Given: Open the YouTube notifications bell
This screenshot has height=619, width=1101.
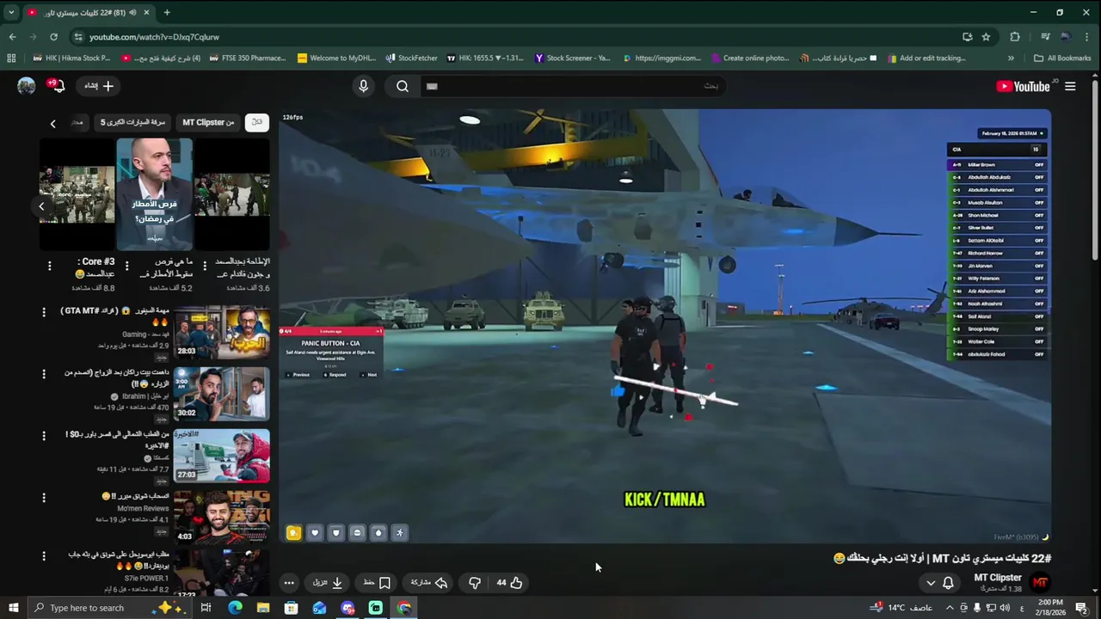Looking at the screenshot, I should (x=57, y=86).
